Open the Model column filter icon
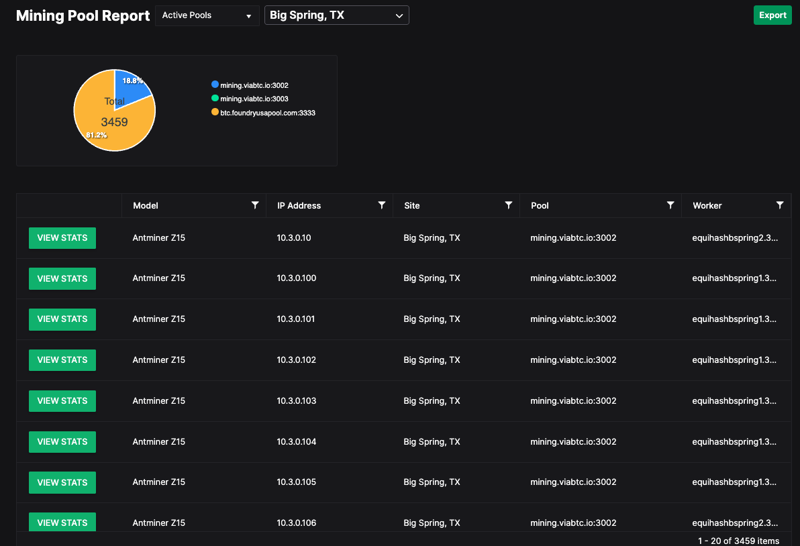Screen dimensions: 800x546 coord(254,205)
